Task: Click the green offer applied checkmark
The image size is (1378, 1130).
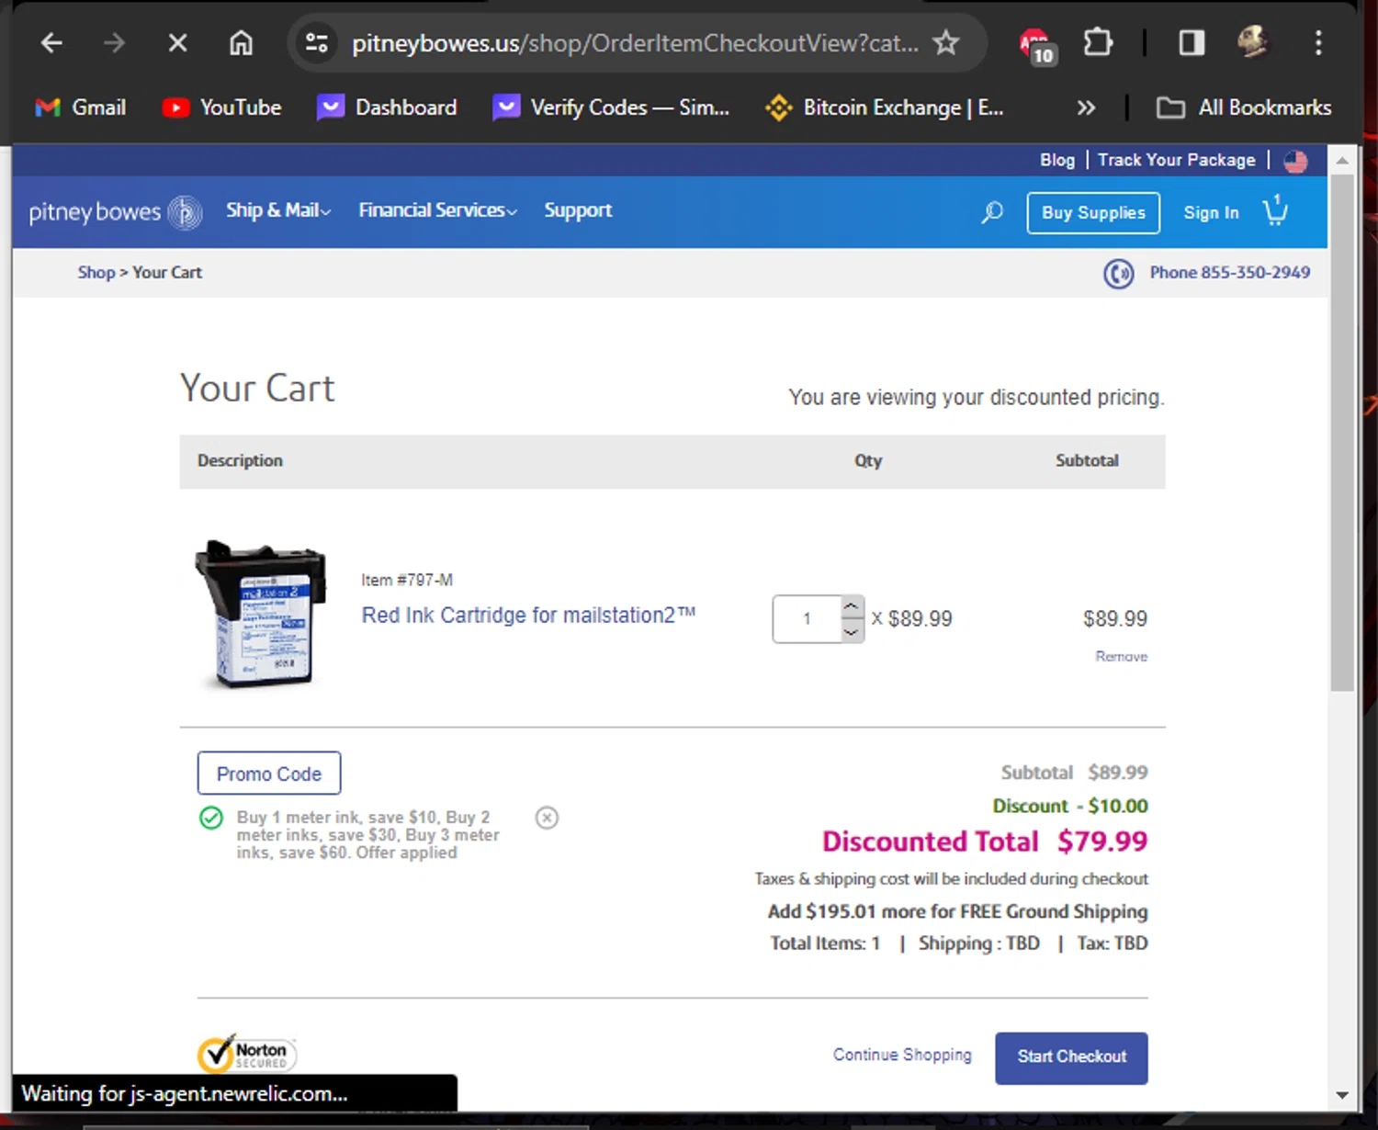Action: 211,818
